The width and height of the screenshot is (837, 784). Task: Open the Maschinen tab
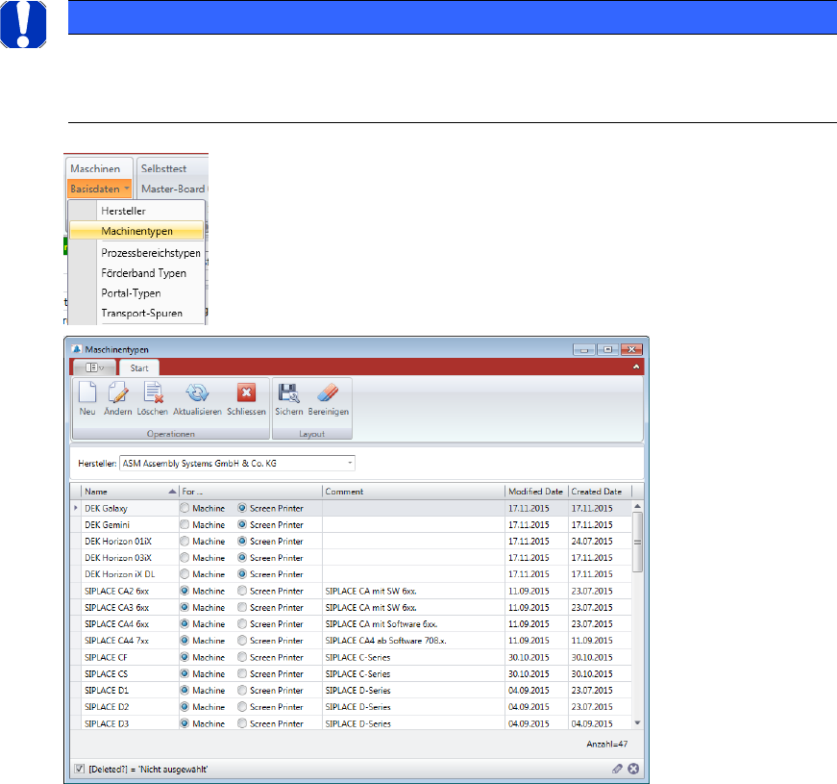tap(95, 168)
